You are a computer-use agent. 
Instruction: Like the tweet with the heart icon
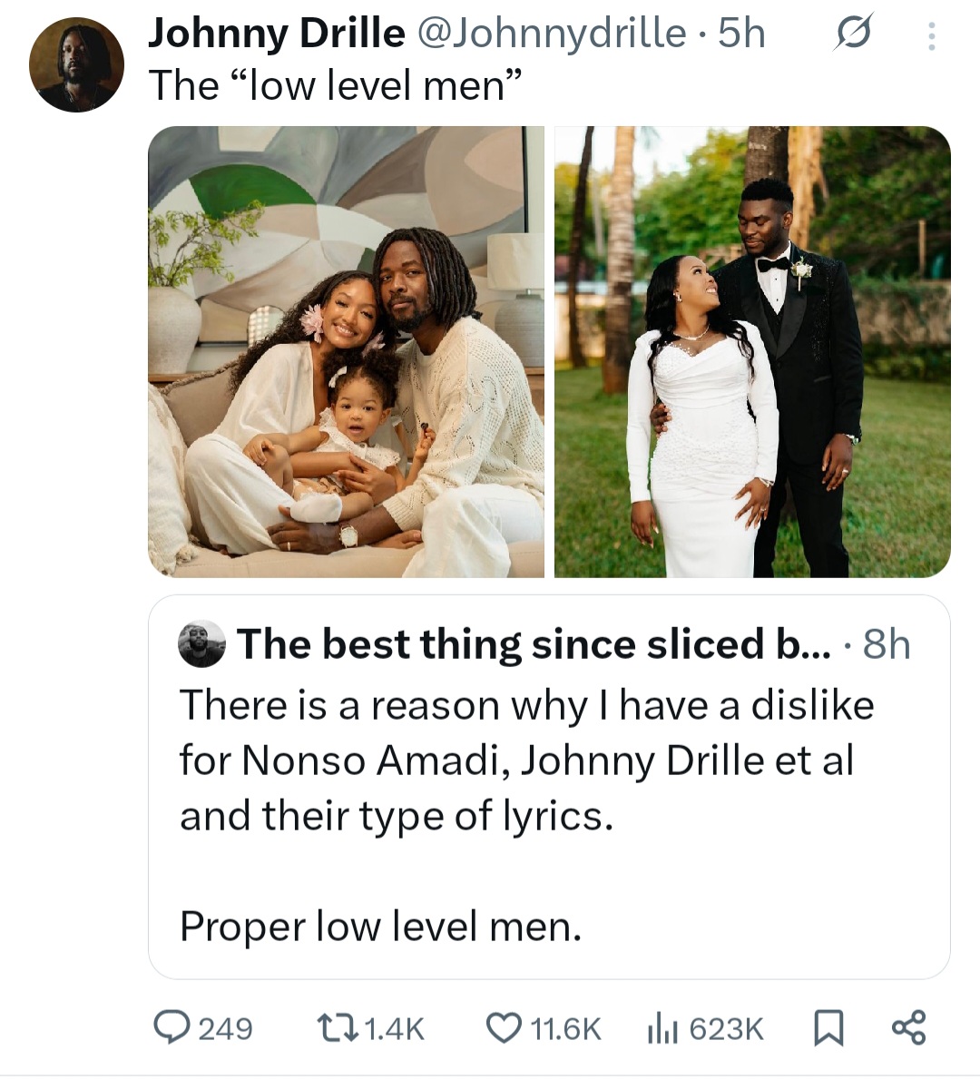(x=502, y=1027)
